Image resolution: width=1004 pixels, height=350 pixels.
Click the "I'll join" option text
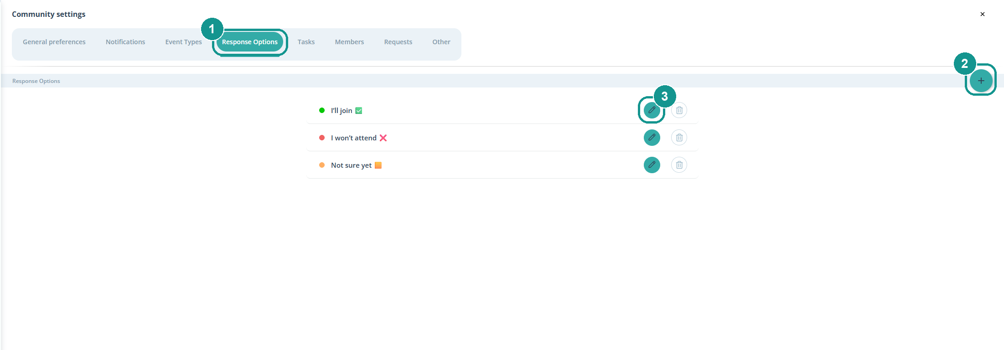pyautogui.click(x=342, y=111)
